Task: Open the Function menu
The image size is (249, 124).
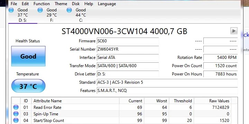Action: 41,4
